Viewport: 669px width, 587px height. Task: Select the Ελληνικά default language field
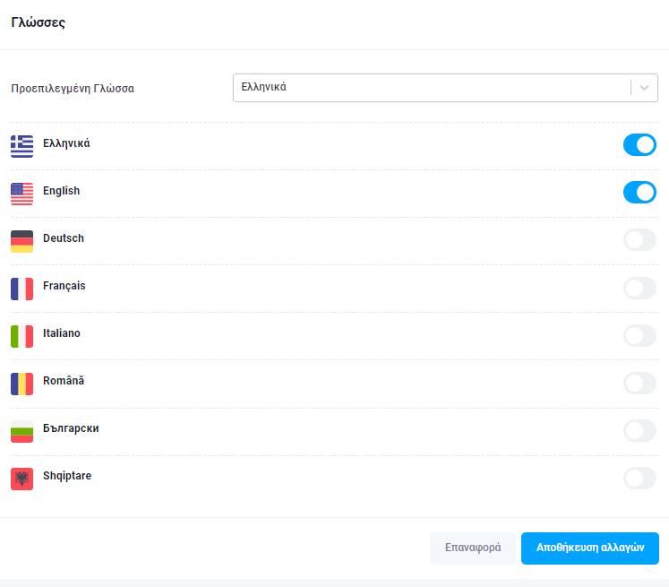[445, 88]
